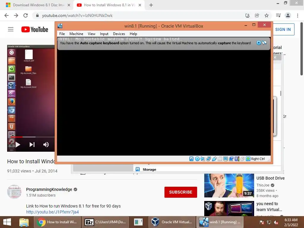
Task: Click the red SUBSCRIBE button
Action: [x=181, y=192]
